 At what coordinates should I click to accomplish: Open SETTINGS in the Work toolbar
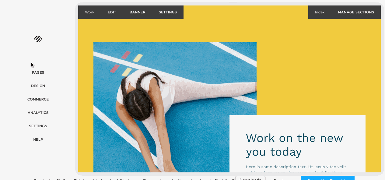click(168, 12)
